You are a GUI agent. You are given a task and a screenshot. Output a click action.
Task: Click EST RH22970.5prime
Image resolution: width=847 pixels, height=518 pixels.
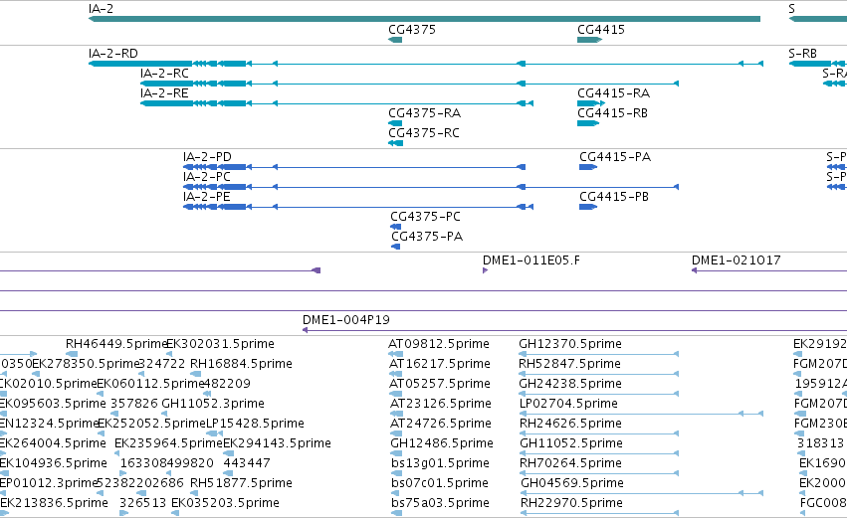pyautogui.click(x=571, y=503)
